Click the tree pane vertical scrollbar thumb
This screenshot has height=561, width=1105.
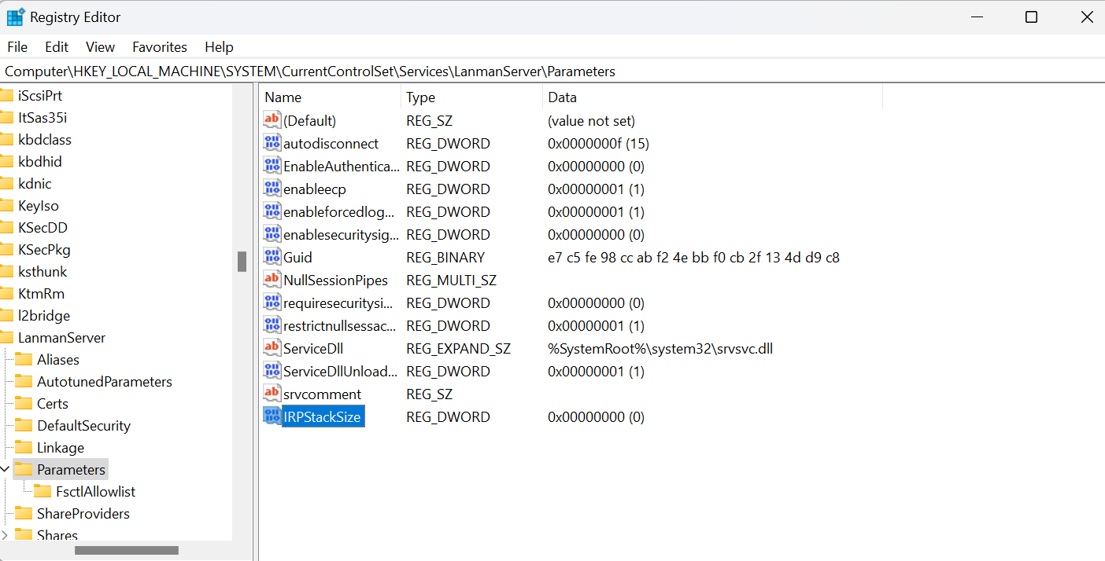(242, 261)
